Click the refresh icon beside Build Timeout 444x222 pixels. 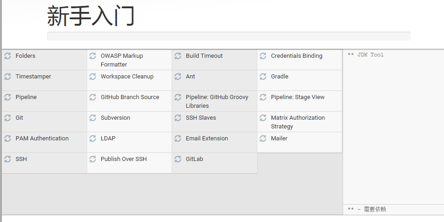point(178,56)
